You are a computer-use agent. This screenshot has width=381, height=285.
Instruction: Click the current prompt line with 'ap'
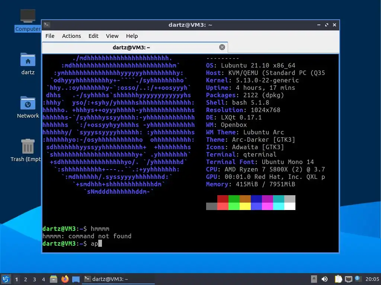click(72, 243)
